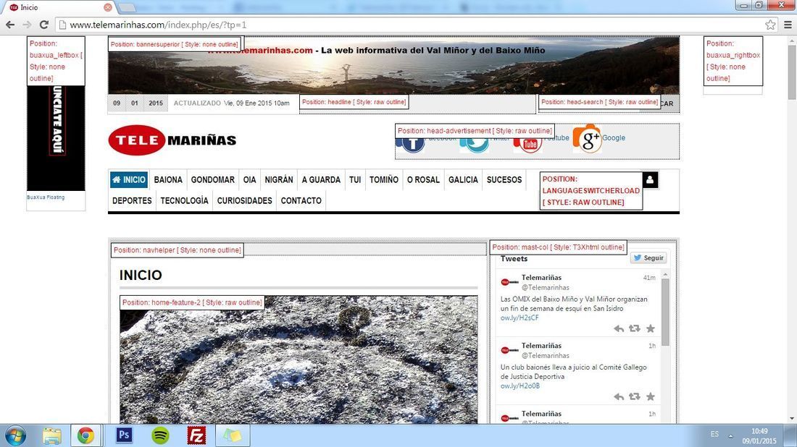Click the browser Back arrow
This screenshot has height=447, width=797.
pos(10,25)
